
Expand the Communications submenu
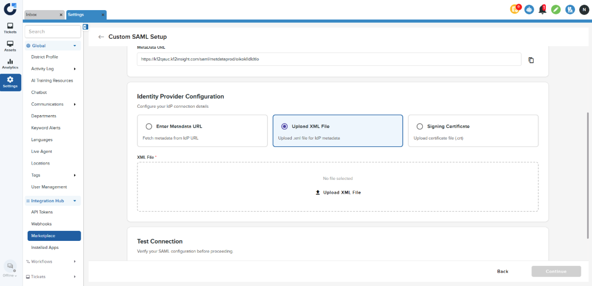pos(75,105)
